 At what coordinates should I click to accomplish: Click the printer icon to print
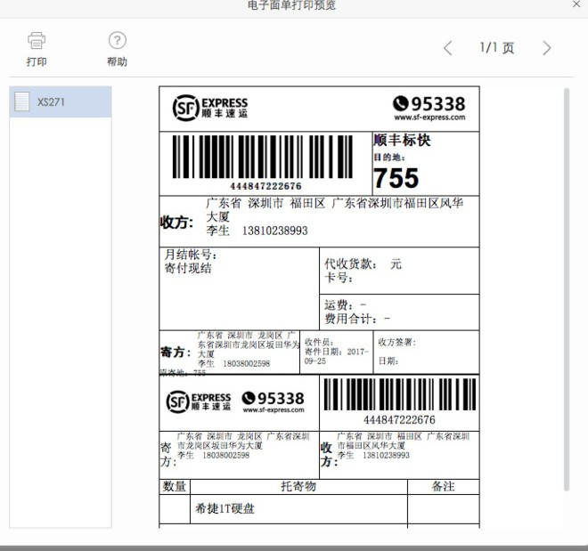(x=37, y=41)
